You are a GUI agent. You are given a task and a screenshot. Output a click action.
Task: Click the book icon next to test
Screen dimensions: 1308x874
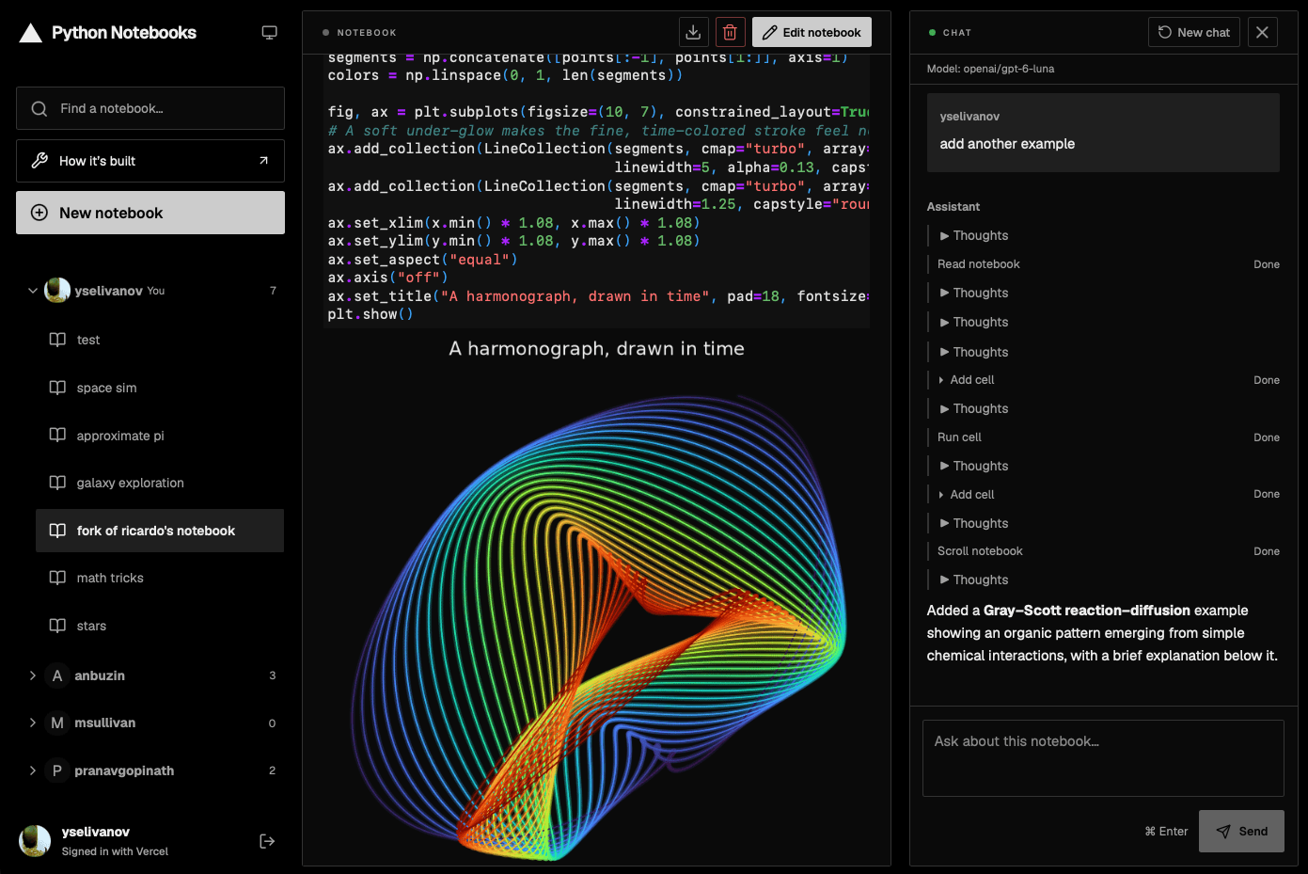click(57, 340)
